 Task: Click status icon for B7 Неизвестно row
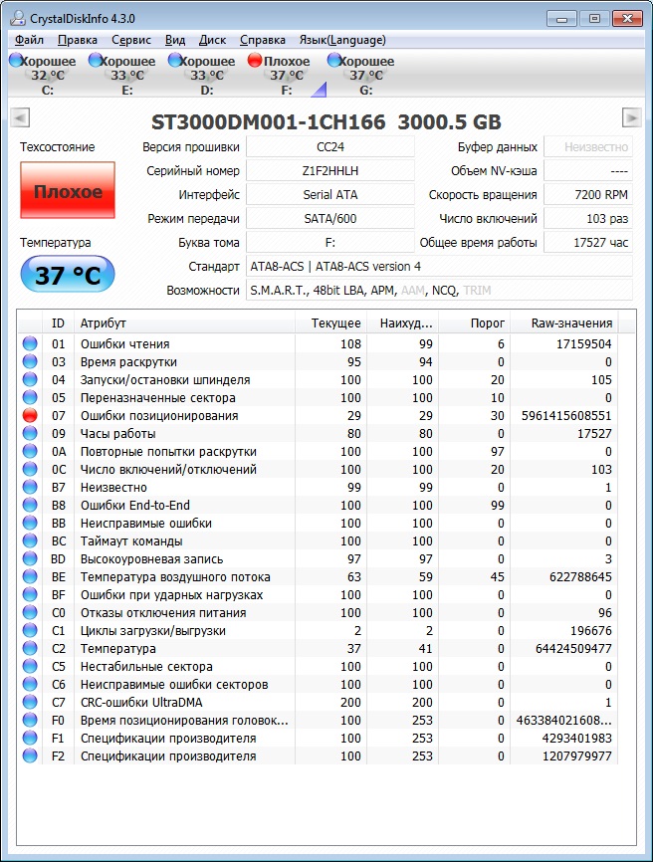coord(30,487)
